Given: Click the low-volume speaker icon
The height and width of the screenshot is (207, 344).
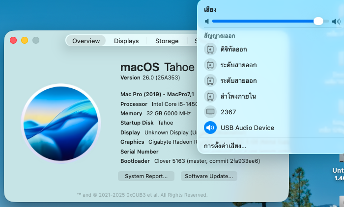Looking at the screenshot, I should click(207, 21).
